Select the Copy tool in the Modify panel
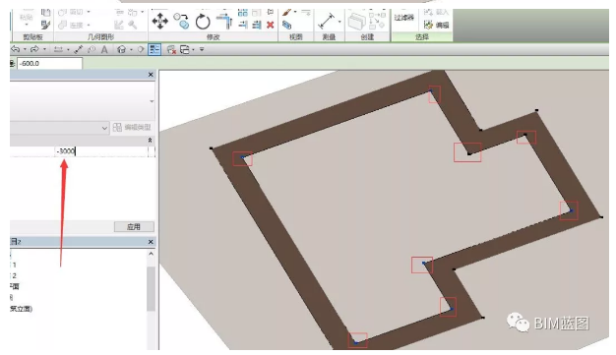 tap(181, 21)
